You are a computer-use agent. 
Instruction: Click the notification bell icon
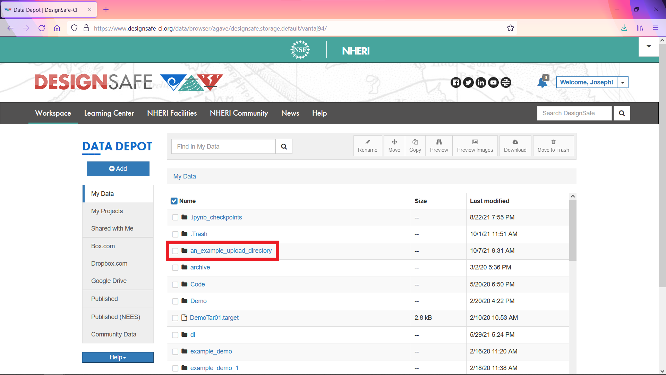pyautogui.click(x=542, y=83)
